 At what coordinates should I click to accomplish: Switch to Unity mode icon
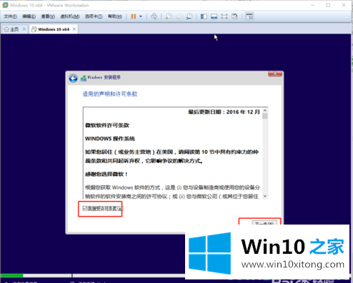point(234,16)
